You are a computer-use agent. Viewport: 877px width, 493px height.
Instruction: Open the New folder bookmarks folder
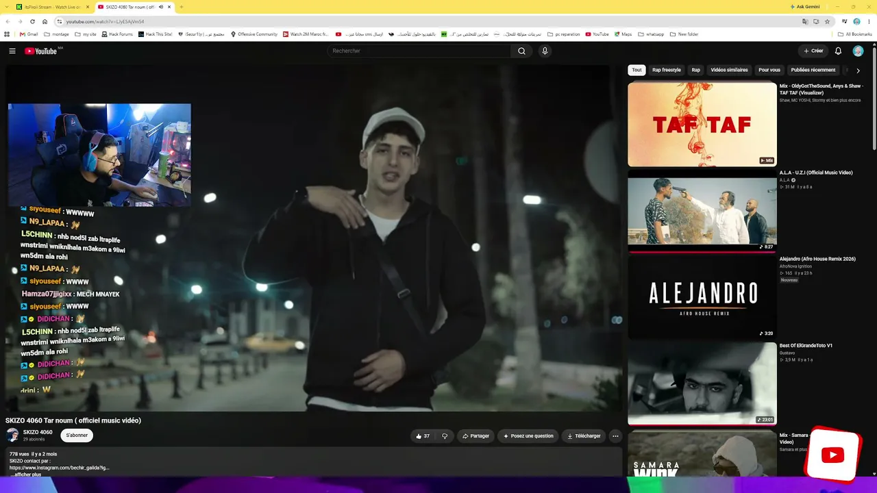pyautogui.click(x=684, y=34)
